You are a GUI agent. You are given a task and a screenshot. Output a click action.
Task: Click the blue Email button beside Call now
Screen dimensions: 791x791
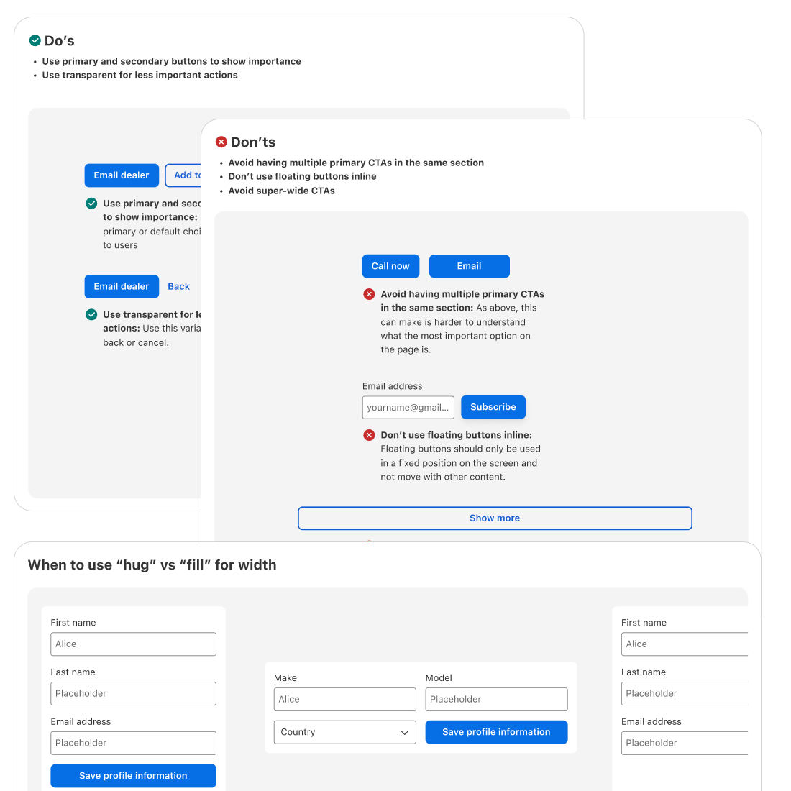469,266
